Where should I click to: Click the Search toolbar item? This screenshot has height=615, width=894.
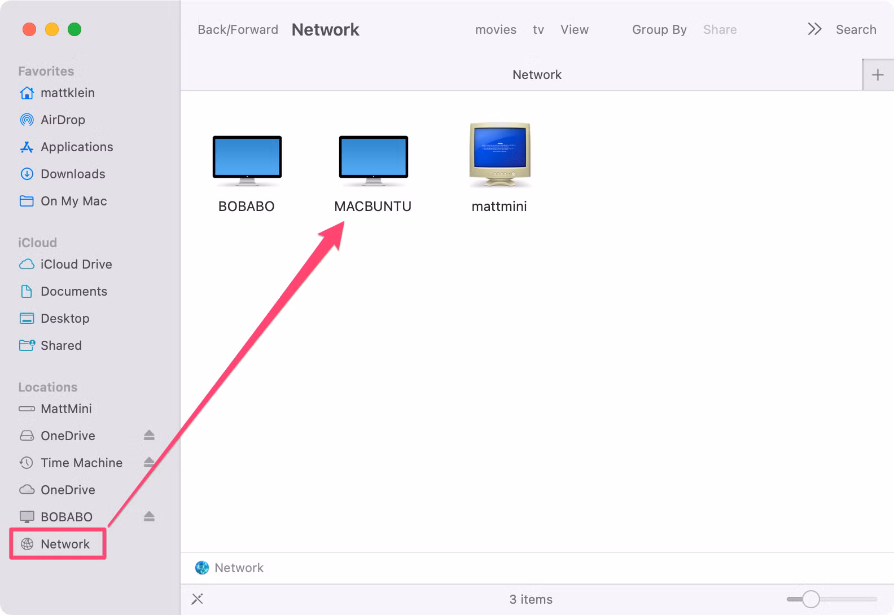pyautogui.click(x=856, y=30)
